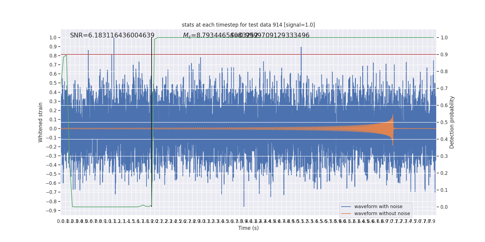Click tick 0.3 on Whitened strain axis
The image size is (485, 242).
(53, 101)
